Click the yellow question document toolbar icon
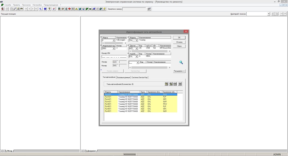The height and width of the screenshot is (156, 288). [104, 9]
